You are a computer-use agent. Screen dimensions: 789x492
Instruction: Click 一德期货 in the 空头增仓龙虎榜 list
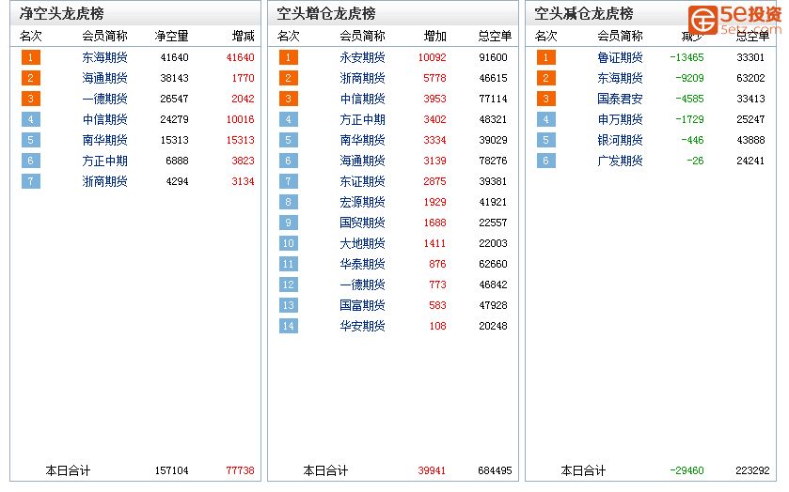coord(362,284)
